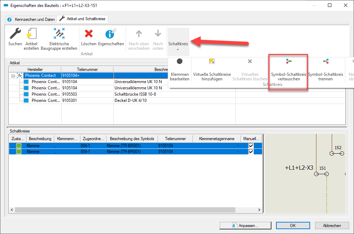Image resolution: width=354 pixels, height=234 pixels.
Task: Switch to Kennzeichen und Daten tab
Action: (x=30, y=19)
